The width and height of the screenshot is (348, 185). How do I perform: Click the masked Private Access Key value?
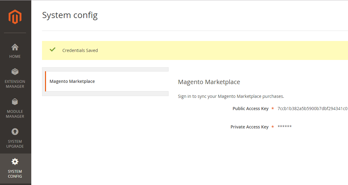click(x=285, y=127)
